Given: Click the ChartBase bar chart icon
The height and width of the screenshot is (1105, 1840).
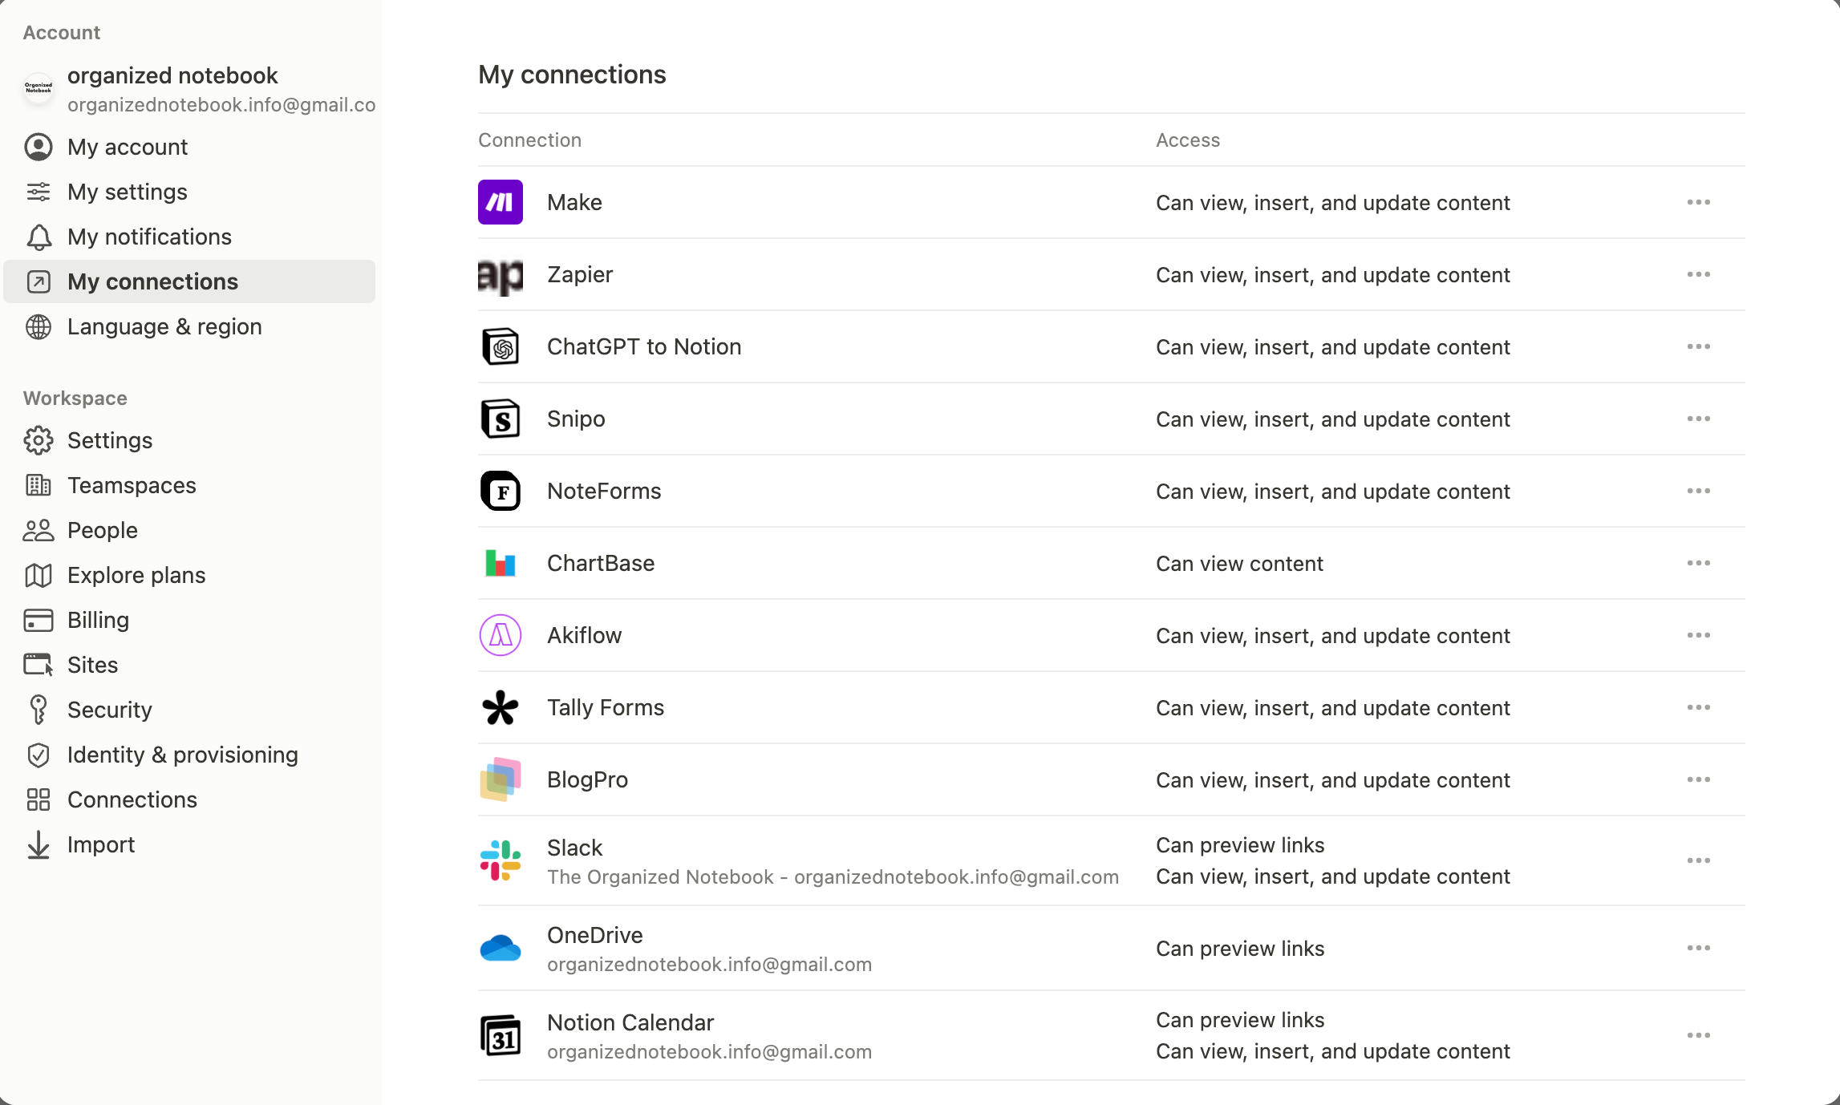Looking at the screenshot, I should coord(500,563).
